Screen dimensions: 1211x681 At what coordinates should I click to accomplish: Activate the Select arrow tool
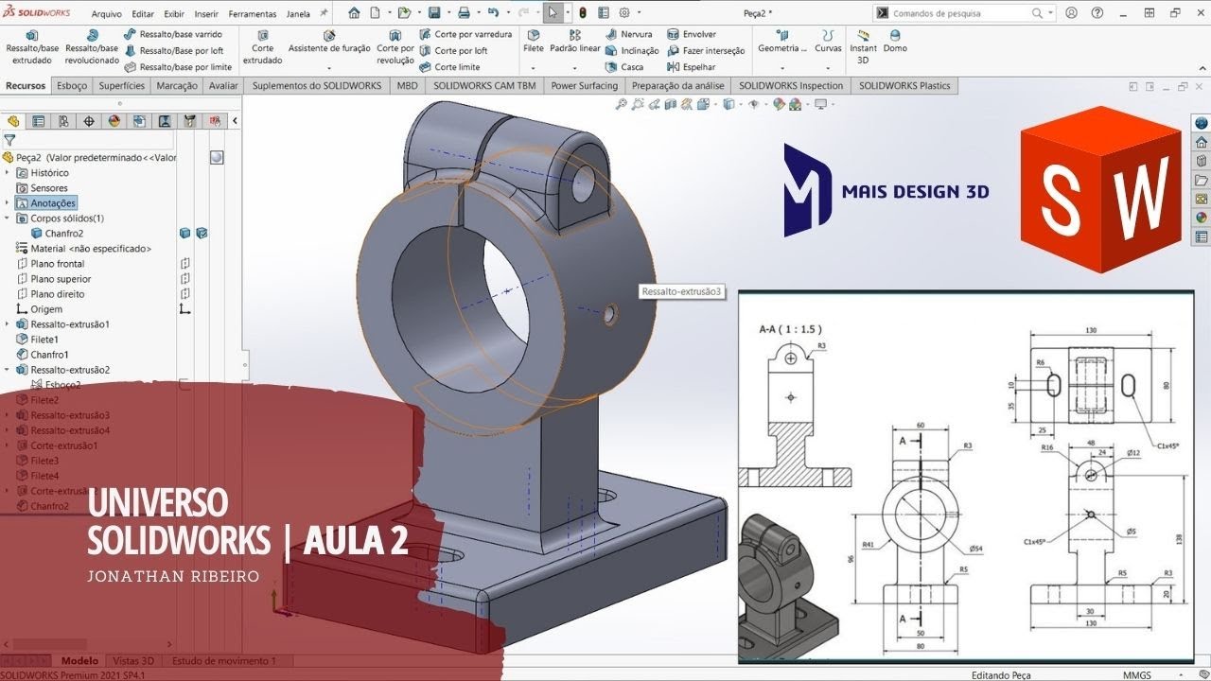click(x=553, y=13)
